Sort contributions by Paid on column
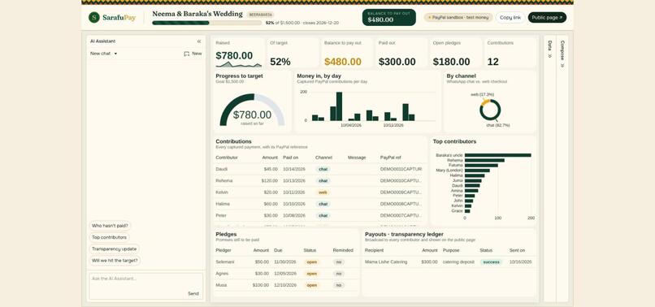 (x=291, y=158)
